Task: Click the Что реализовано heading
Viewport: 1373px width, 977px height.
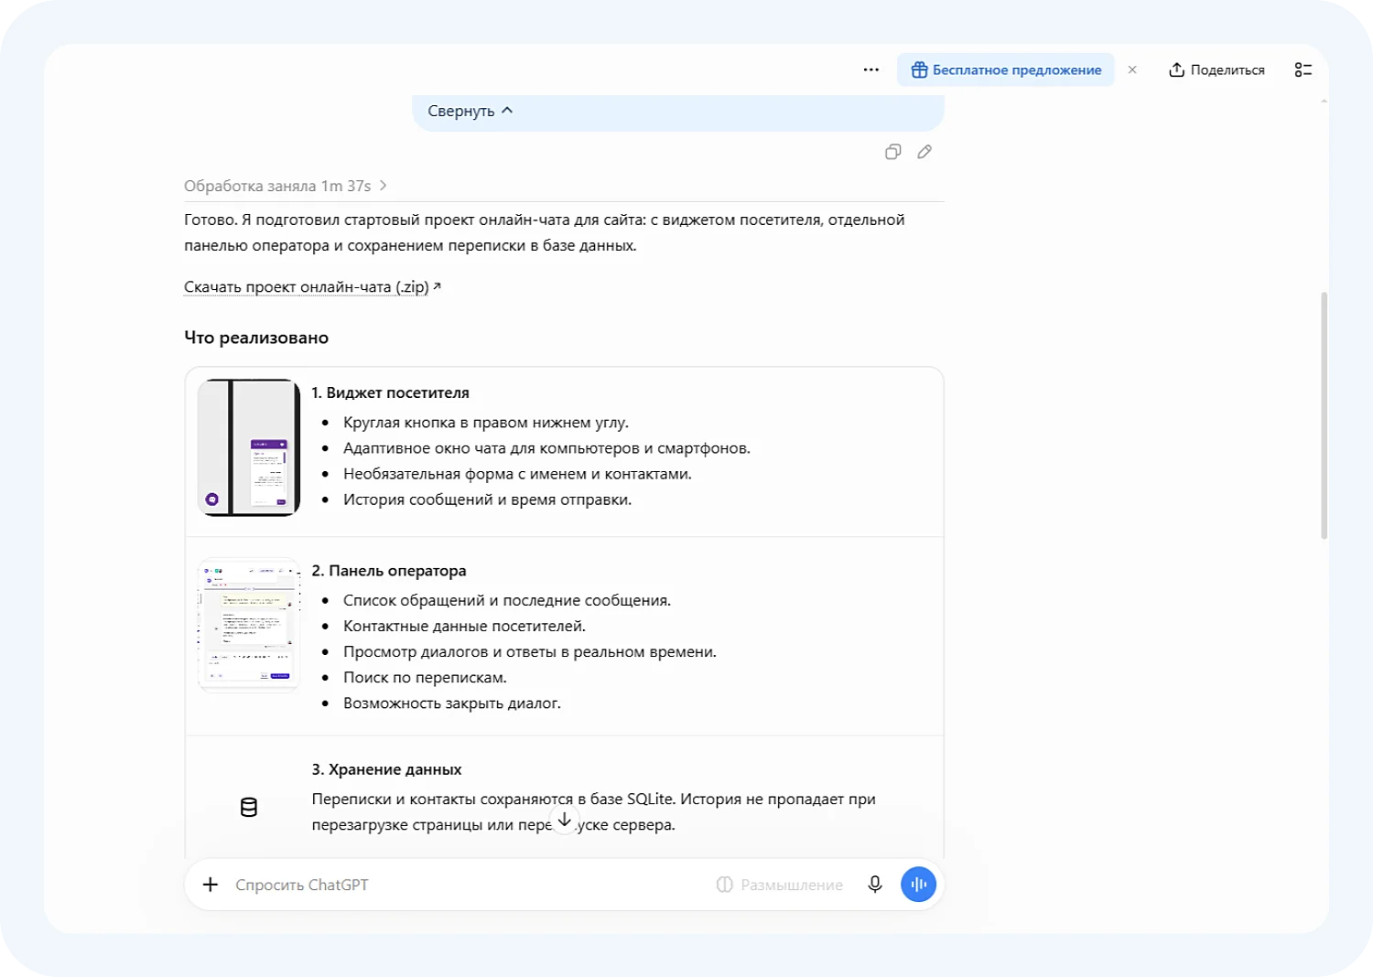Action: pos(256,338)
